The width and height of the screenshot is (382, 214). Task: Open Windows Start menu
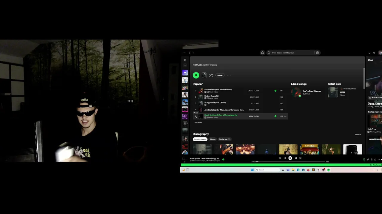coord(252,170)
